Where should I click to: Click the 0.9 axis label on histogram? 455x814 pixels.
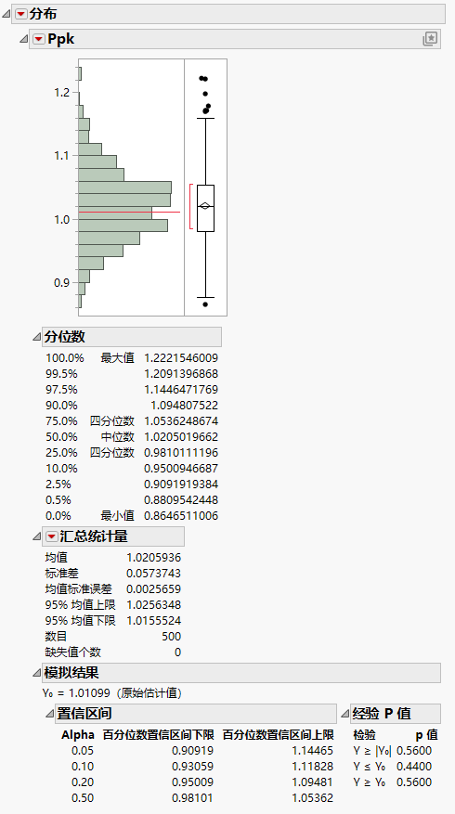pyautogui.click(x=62, y=283)
